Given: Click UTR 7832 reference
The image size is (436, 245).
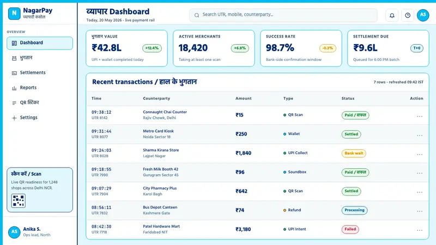Looking at the screenshot, I should point(100,213).
